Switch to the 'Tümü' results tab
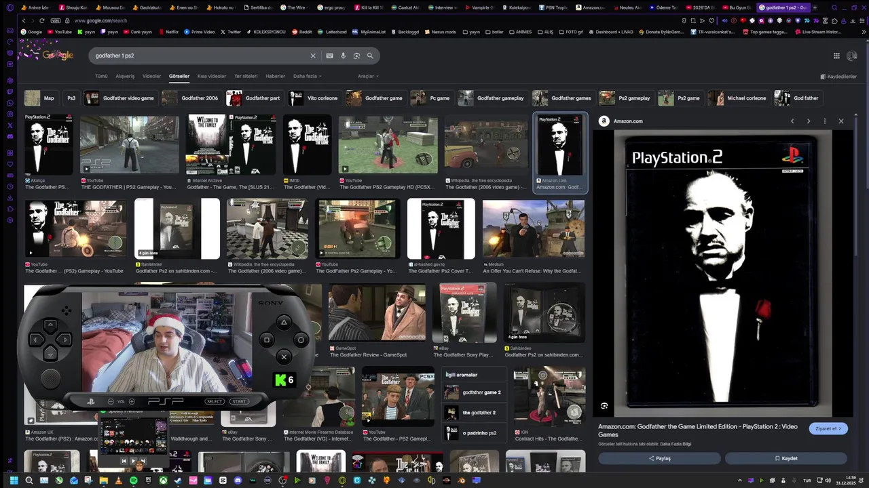The width and height of the screenshot is (869, 488). pos(101,76)
